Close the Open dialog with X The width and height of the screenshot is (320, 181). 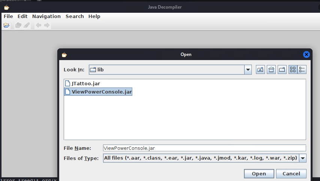pyautogui.click(x=306, y=54)
